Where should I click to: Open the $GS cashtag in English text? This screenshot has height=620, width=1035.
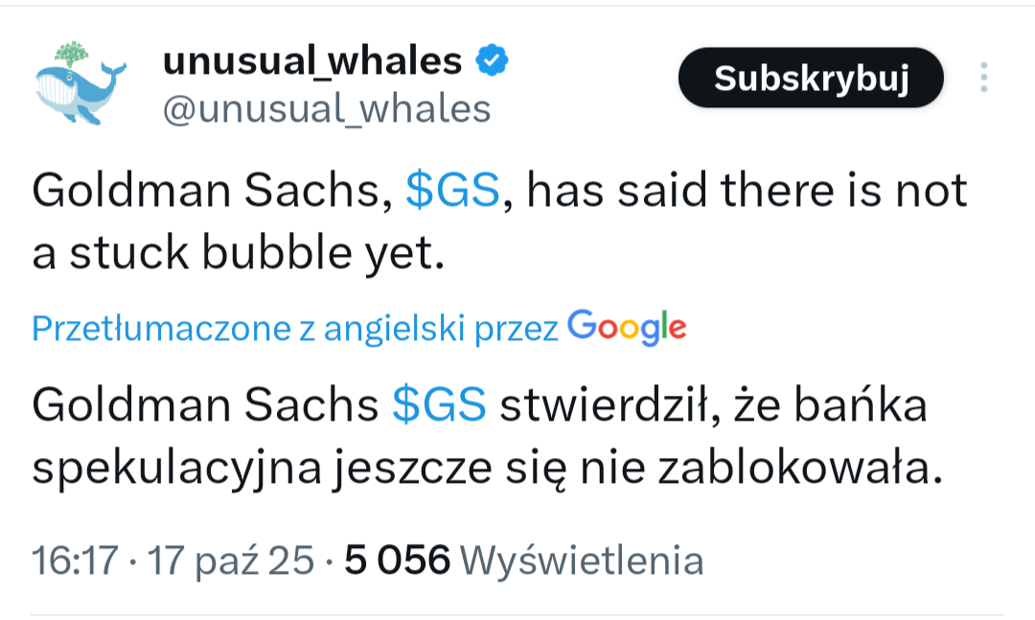tap(452, 192)
